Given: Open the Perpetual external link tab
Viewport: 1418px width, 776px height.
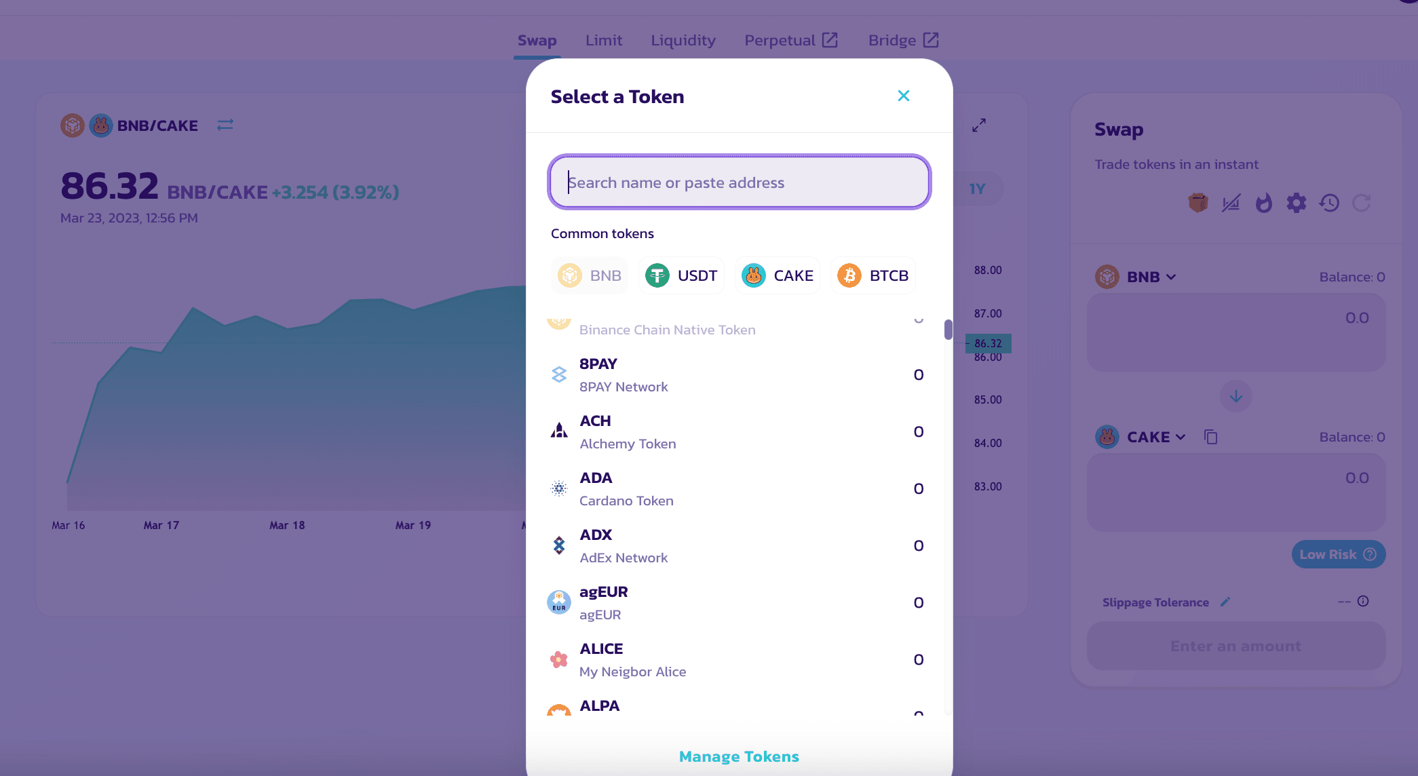Looking at the screenshot, I should [x=791, y=41].
